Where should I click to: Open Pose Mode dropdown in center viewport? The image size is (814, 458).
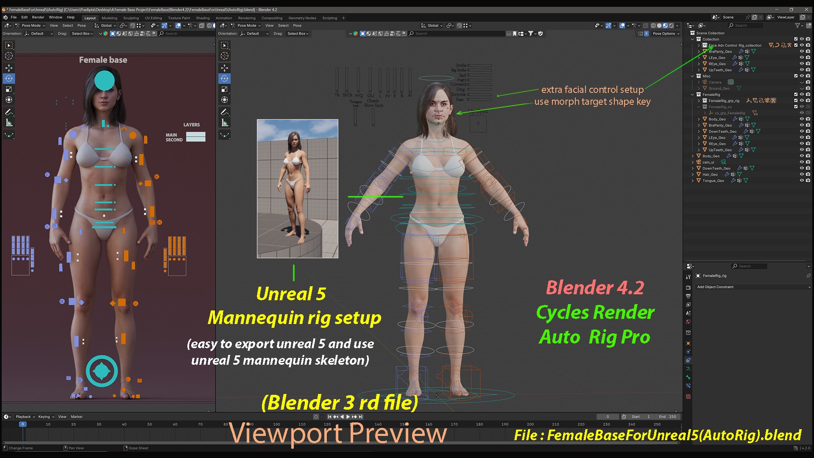[x=246, y=25]
